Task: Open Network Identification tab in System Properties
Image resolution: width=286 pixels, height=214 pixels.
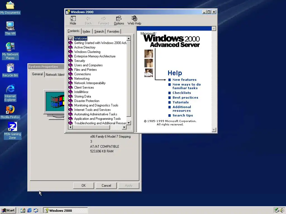Action: coord(55,75)
